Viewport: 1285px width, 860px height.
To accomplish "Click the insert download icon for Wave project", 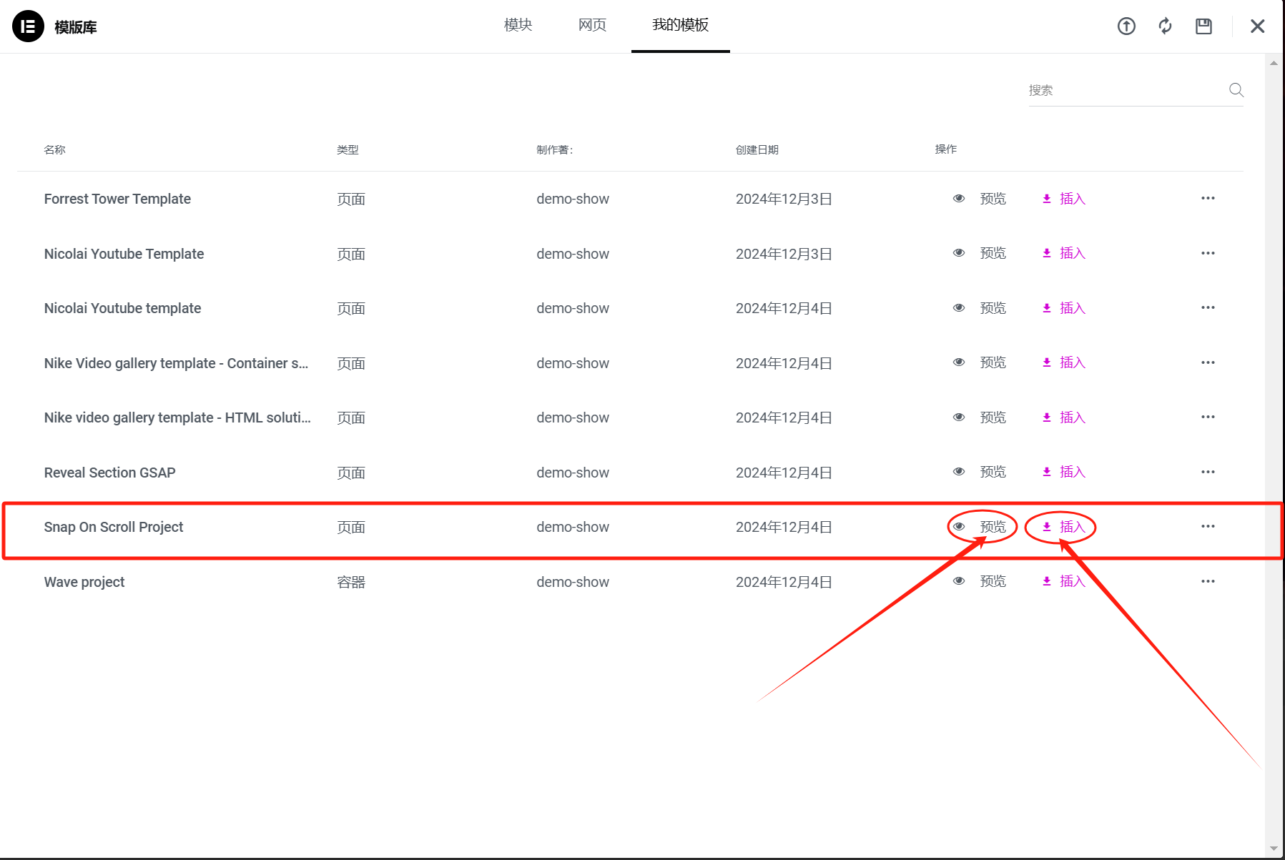I will coord(1045,581).
